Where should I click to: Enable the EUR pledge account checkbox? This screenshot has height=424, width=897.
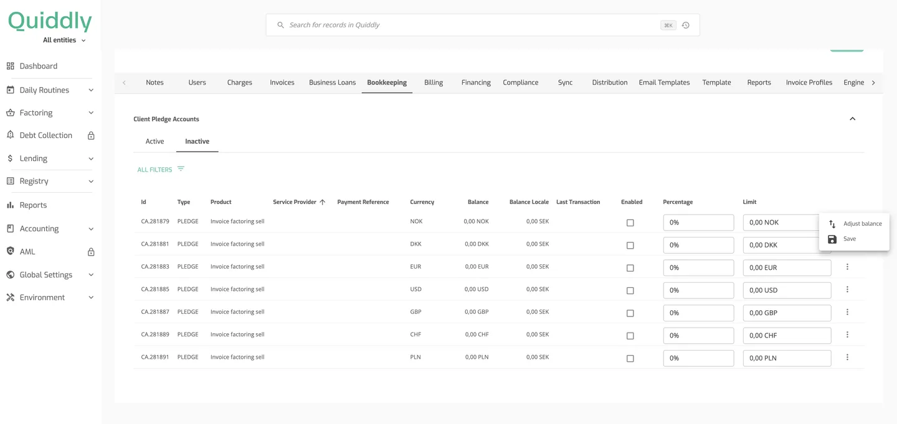click(x=630, y=268)
